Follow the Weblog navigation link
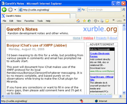Screen dimensions: 127x104 pos(88,38)
